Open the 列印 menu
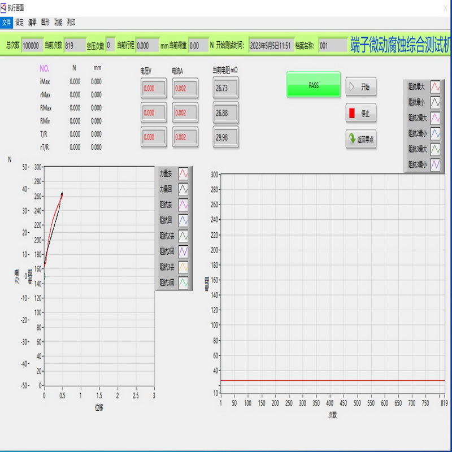Screen dimensions: 452x452 tap(71, 23)
